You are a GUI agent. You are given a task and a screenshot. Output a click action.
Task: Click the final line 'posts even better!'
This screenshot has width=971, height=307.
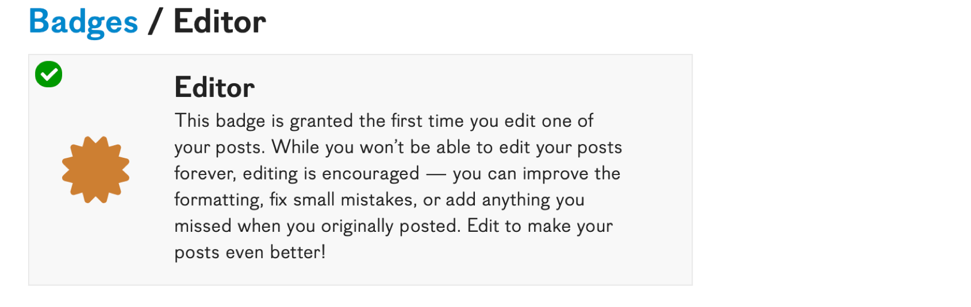(250, 252)
